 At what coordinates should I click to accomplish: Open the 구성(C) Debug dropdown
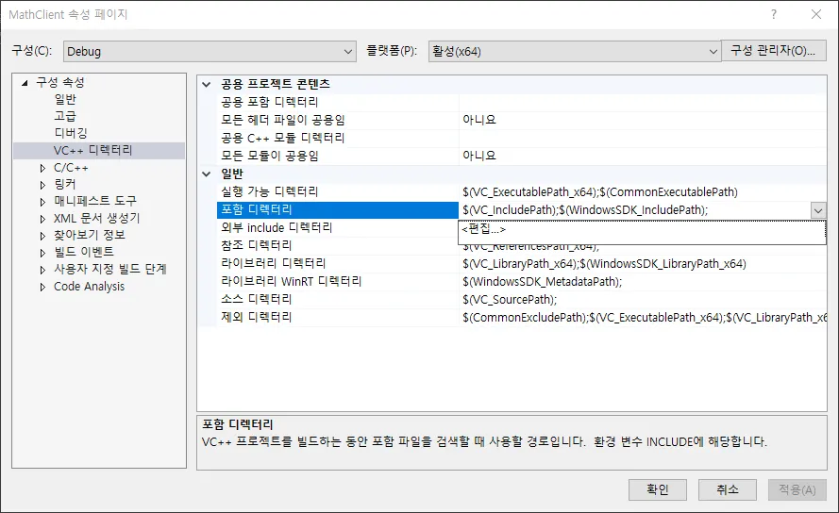(x=210, y=51)
